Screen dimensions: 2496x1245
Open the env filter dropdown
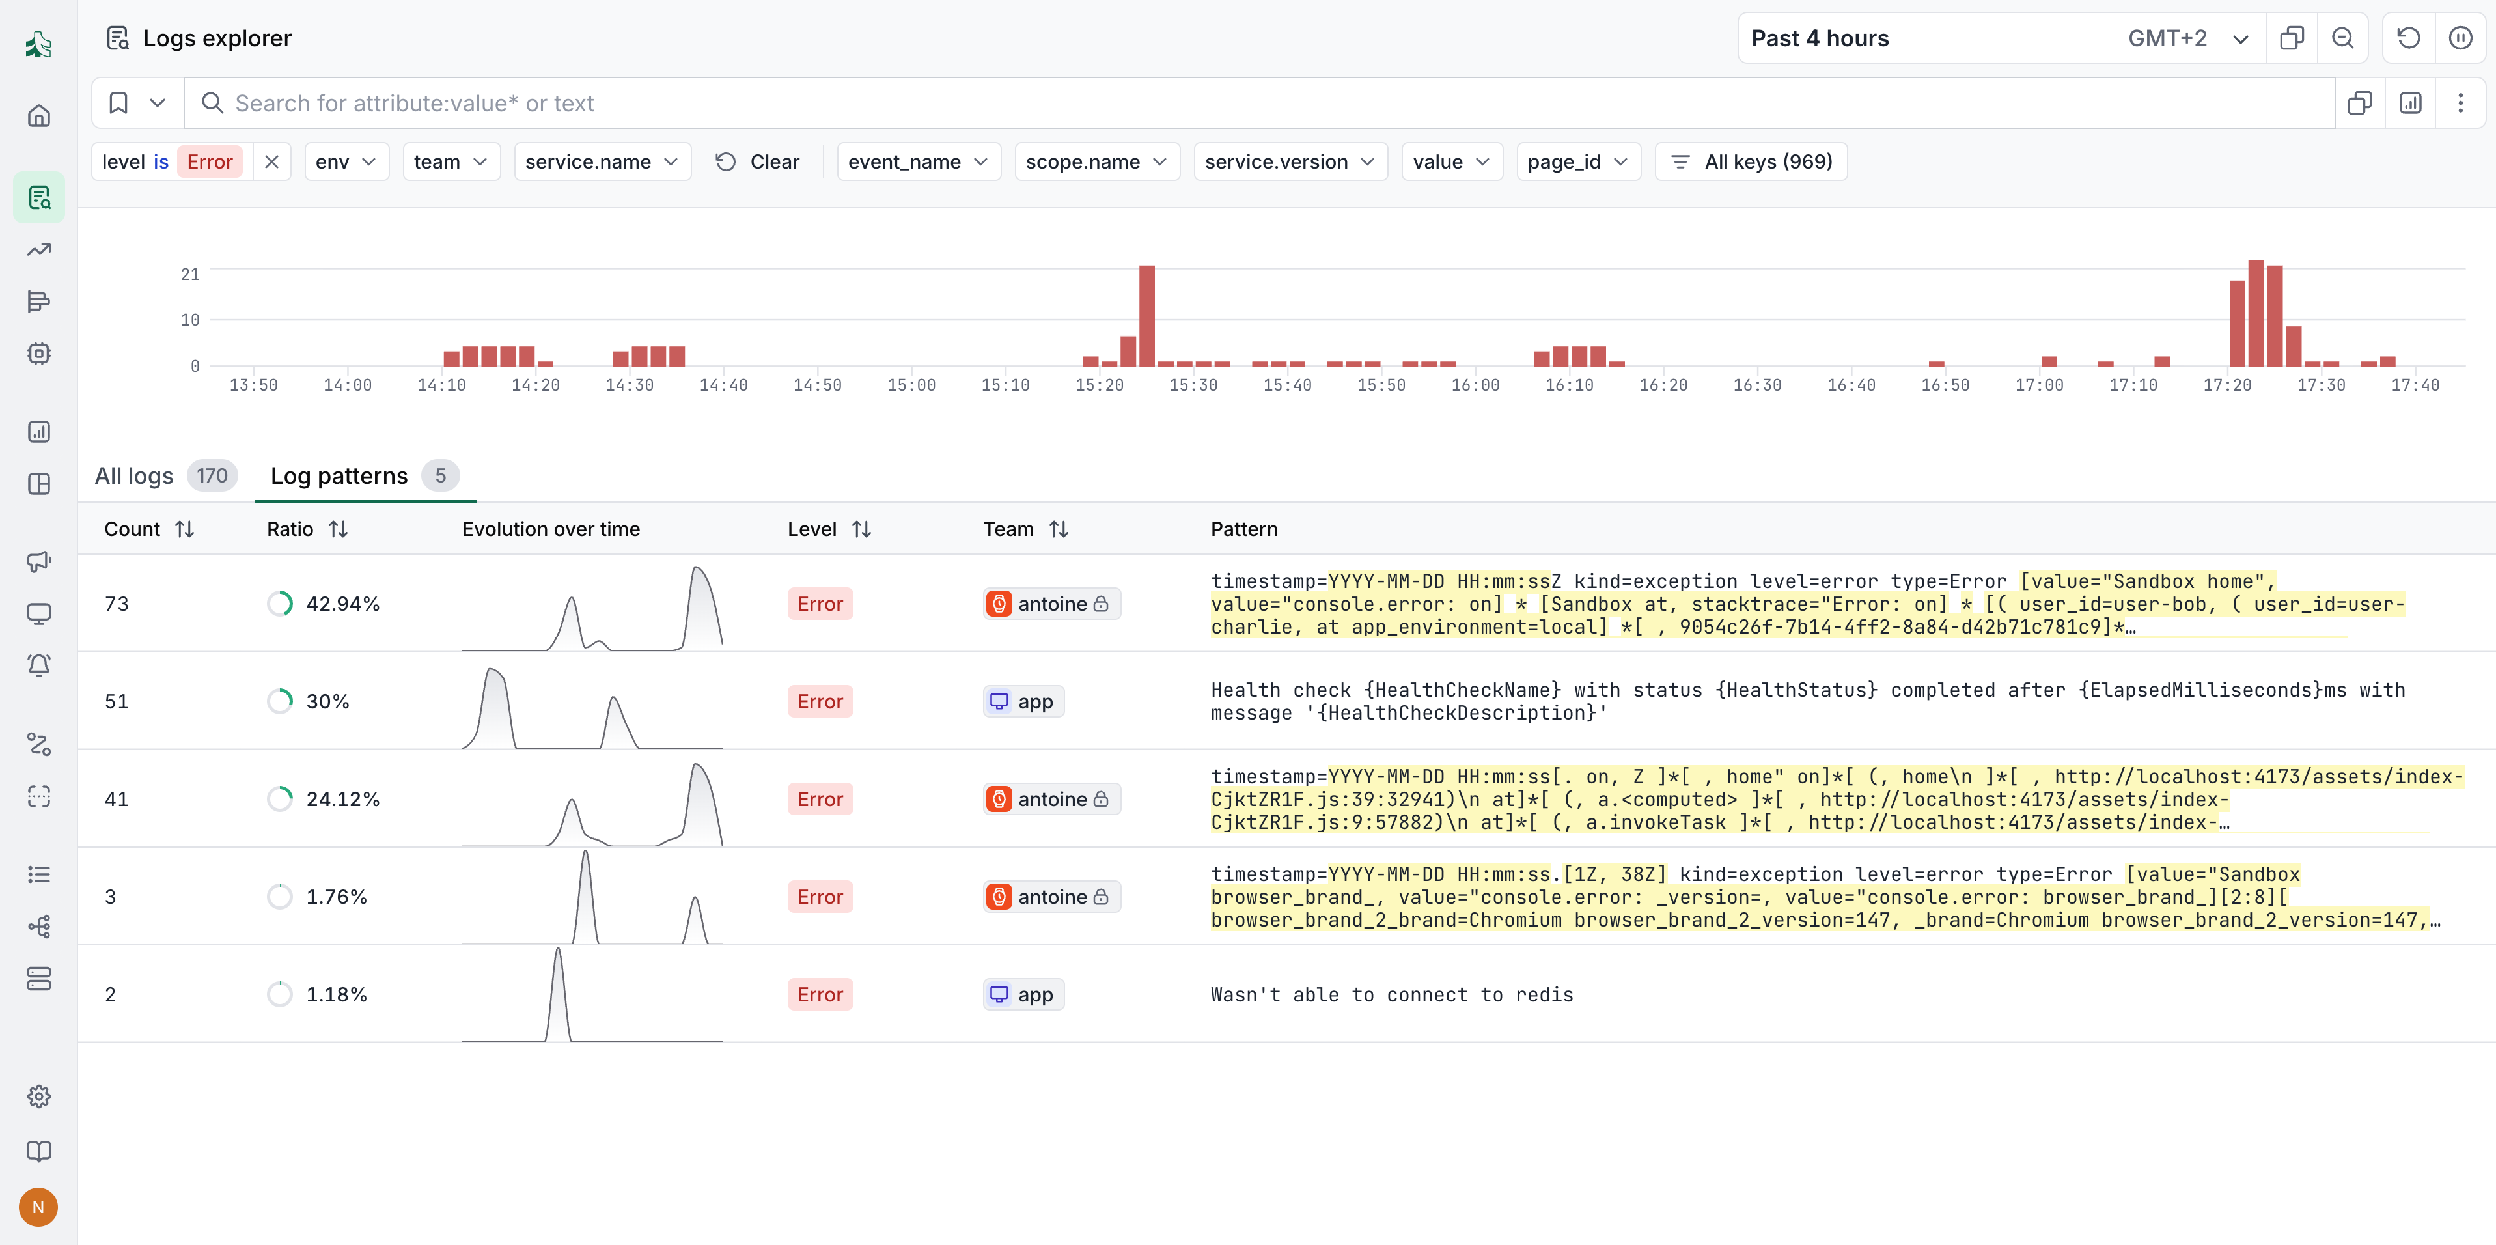346,161
